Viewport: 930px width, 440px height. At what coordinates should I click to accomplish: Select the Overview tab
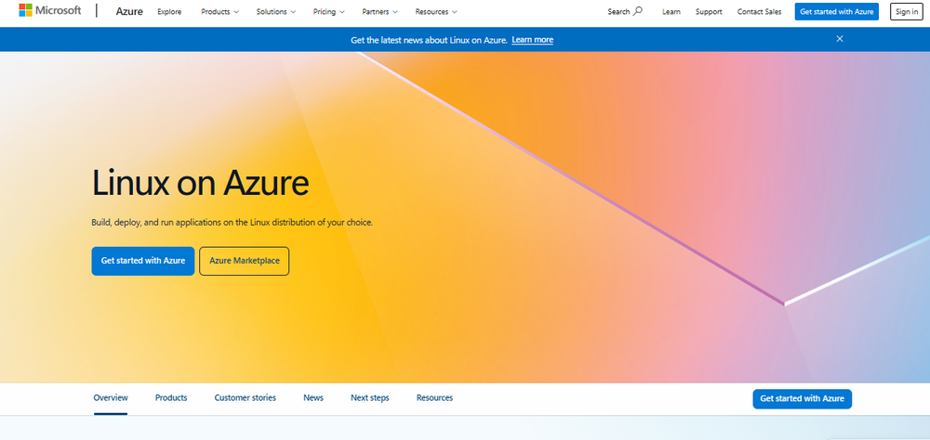coord(111,398)
